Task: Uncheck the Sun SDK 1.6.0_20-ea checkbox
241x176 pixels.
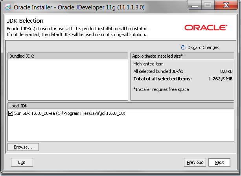Action: click(11, 113)
